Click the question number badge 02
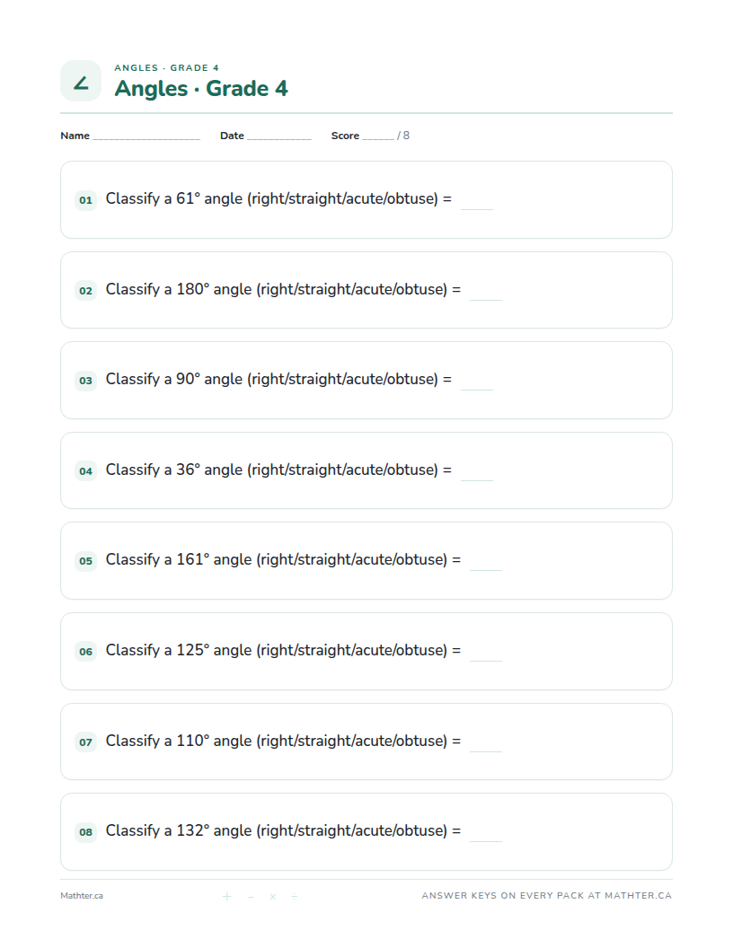This screenshot has height=948, width=733. [x=86, y=291]
